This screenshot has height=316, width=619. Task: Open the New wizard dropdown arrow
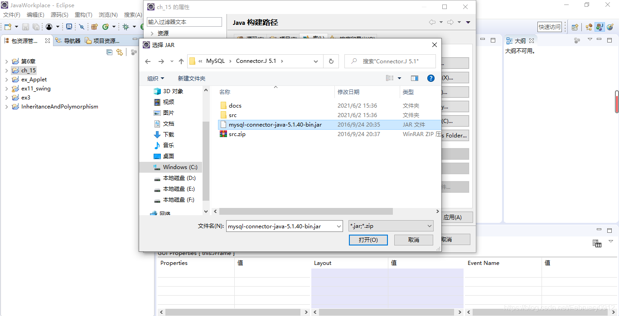click(x=16, y=27)
